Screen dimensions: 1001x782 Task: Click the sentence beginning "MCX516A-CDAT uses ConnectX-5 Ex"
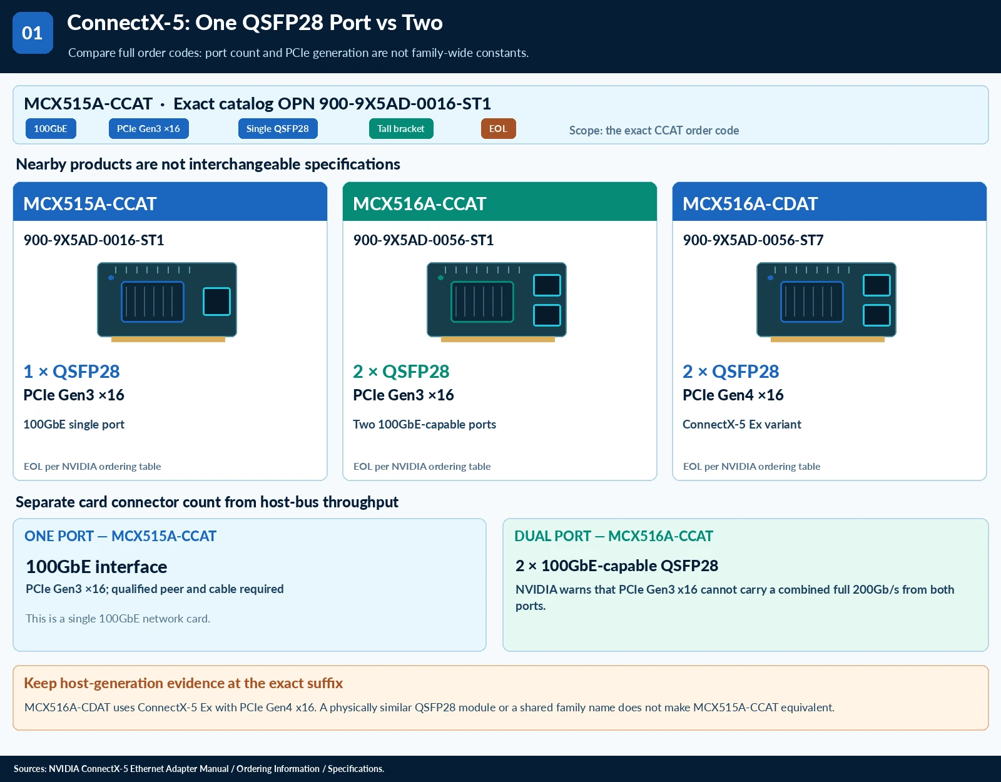(x=429, y=707)
